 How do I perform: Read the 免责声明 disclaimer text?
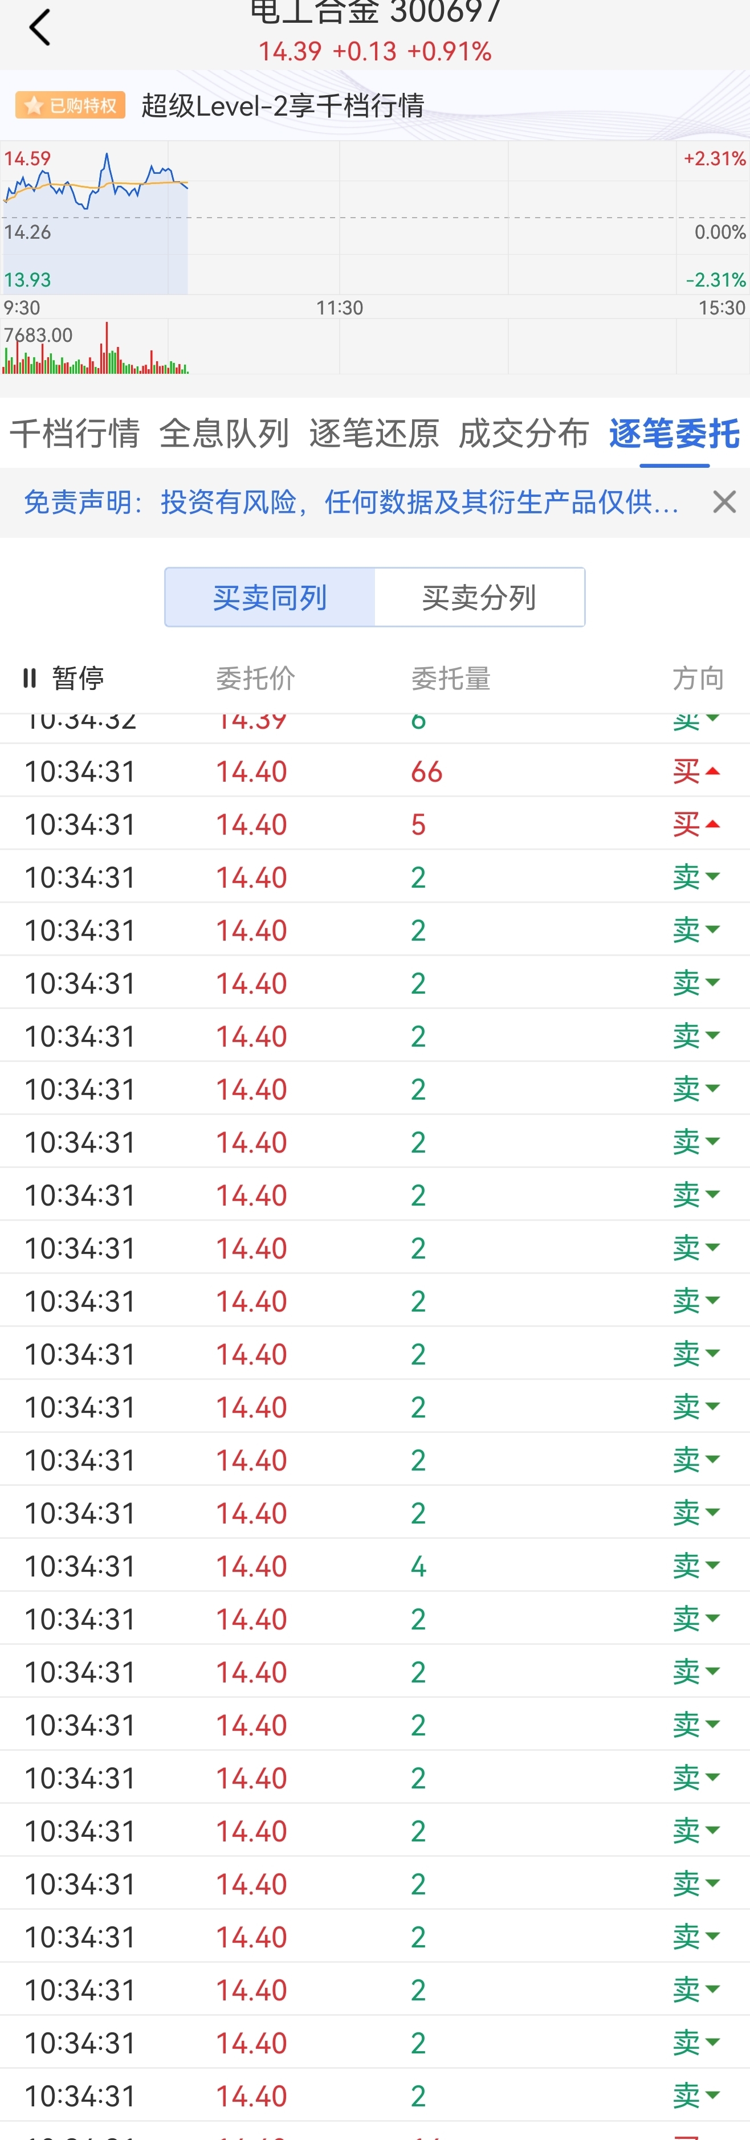(350, 502)
